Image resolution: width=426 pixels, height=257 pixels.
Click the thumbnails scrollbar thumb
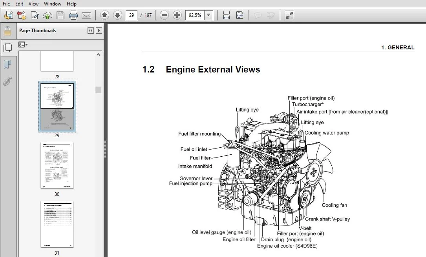click(x=98, y=90)
